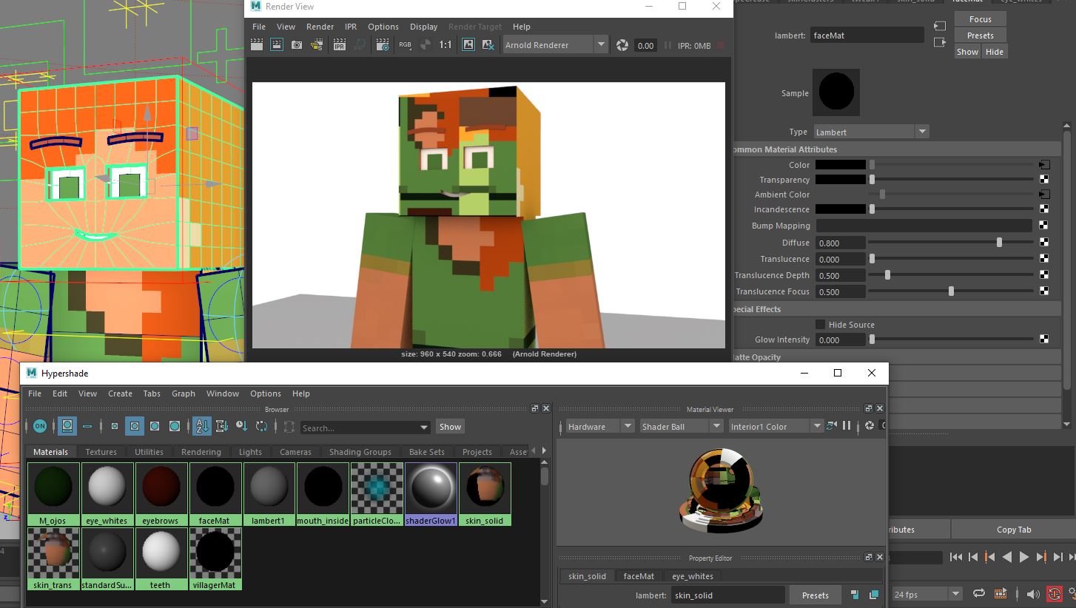Image resolution: width=1076 pixels, height=608 pixels.
Task: Pause Material Viewer rendering
Action: (847, 426)
